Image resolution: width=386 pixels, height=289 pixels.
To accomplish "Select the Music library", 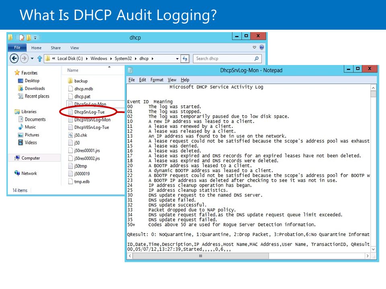I will 30,127.
